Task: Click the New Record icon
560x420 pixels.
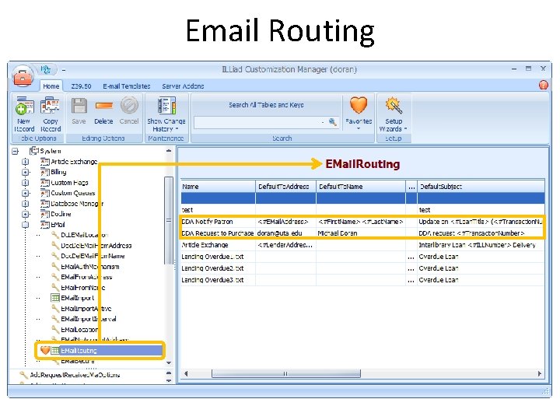Action: (24, 106)
